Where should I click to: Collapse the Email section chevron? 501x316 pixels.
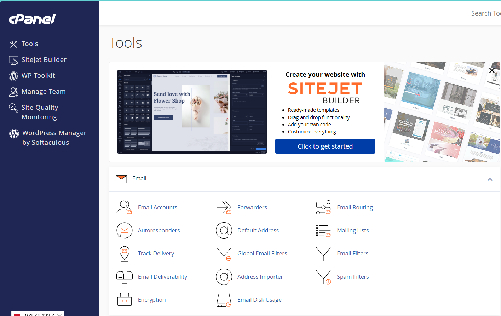pyautogui.click(x=490, y=179)
